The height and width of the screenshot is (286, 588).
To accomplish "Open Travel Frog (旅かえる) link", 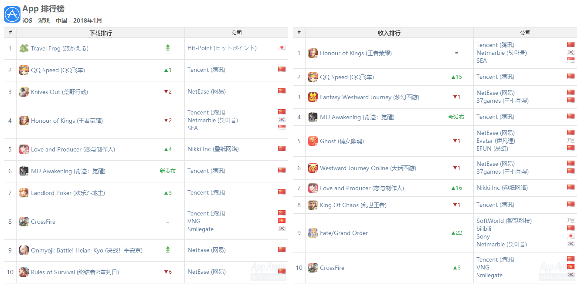I will click(60, 48).
